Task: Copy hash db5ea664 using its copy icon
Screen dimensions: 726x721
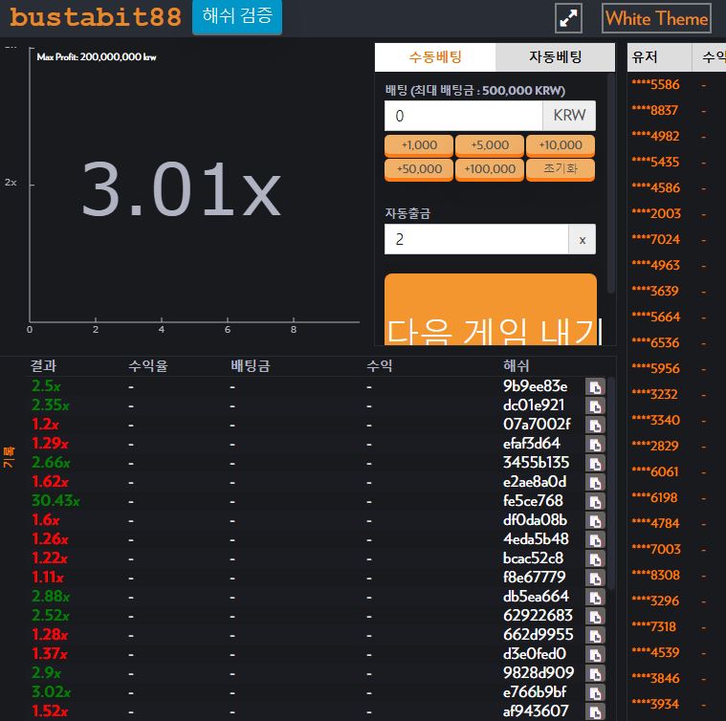Action: tap(595, 597)
